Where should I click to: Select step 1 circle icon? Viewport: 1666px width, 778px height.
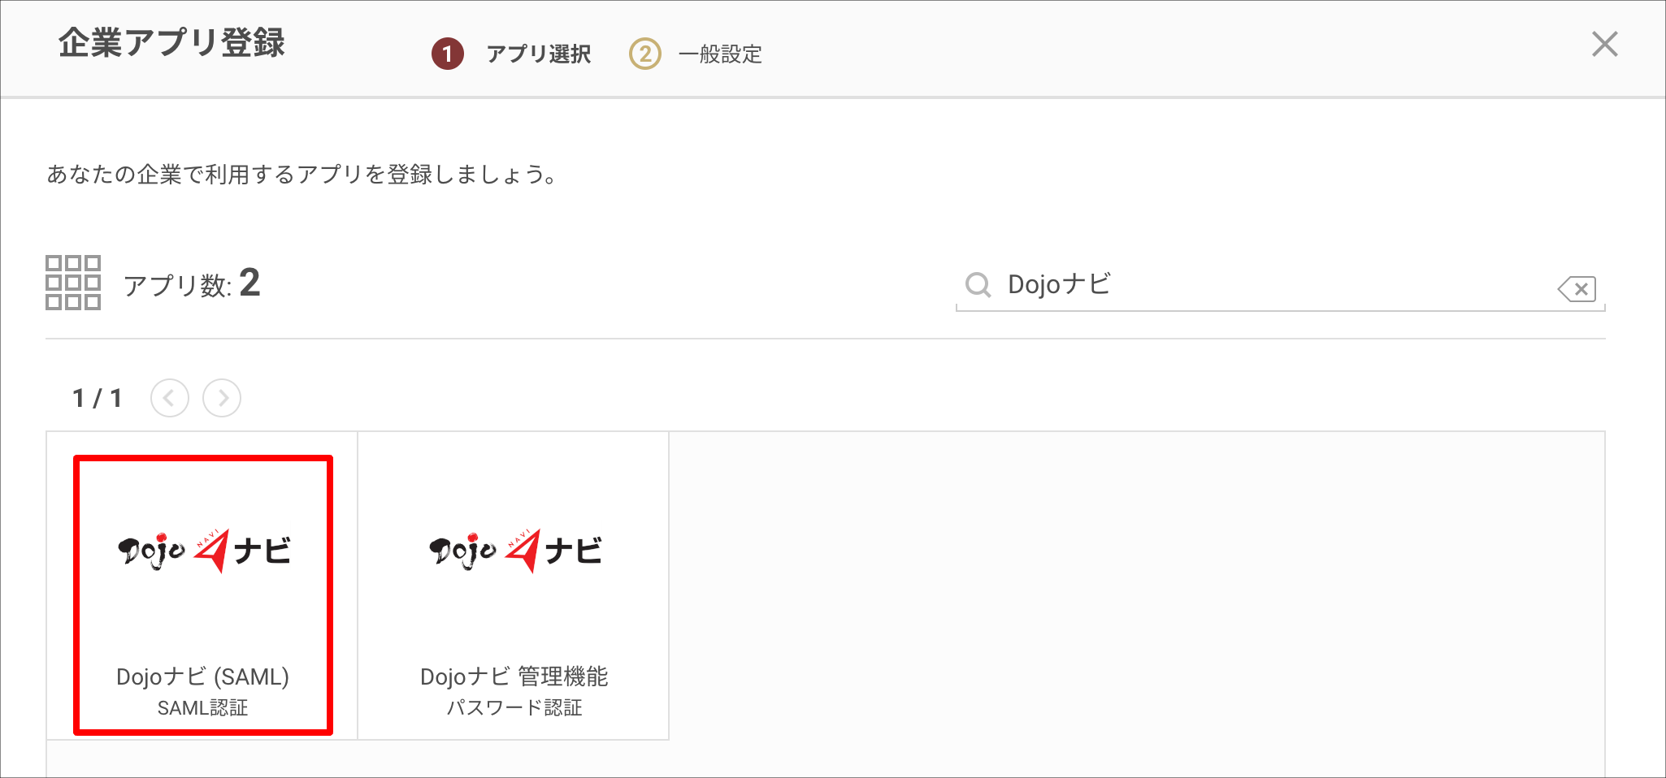[x=447, y=54]
